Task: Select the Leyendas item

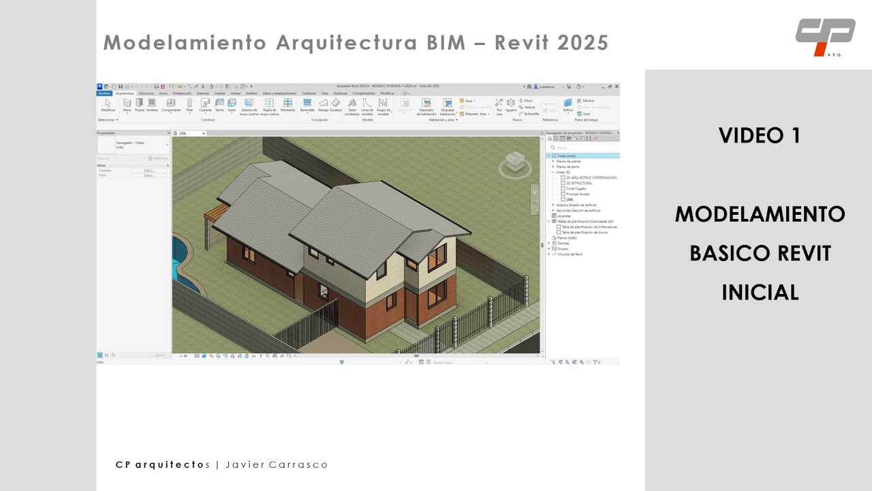Action: pos(564,215)
